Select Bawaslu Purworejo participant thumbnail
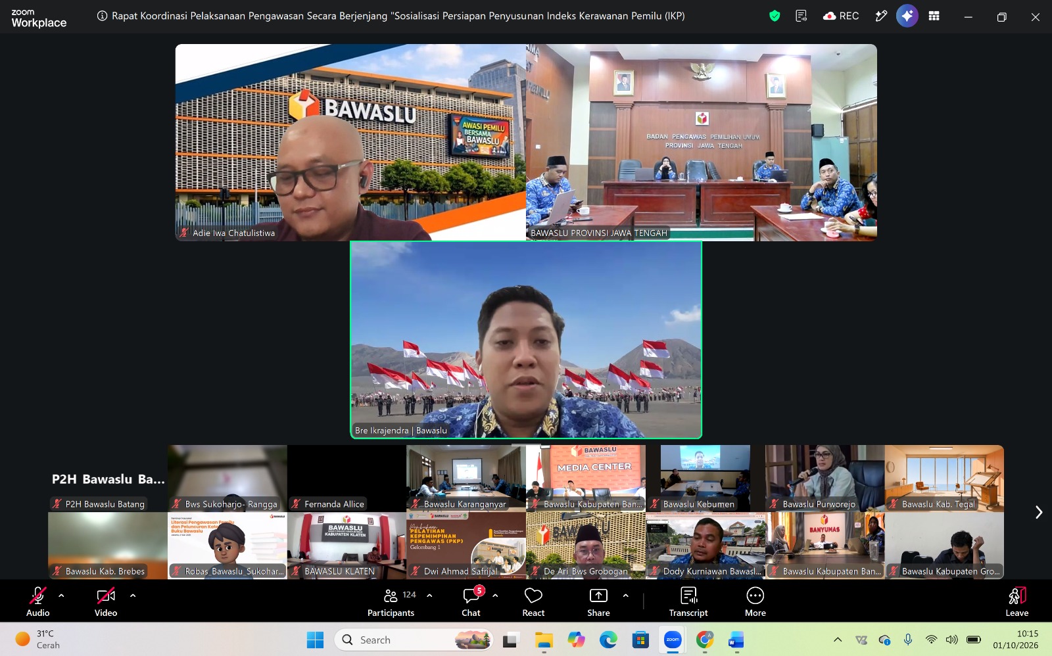 pos(825,479)
